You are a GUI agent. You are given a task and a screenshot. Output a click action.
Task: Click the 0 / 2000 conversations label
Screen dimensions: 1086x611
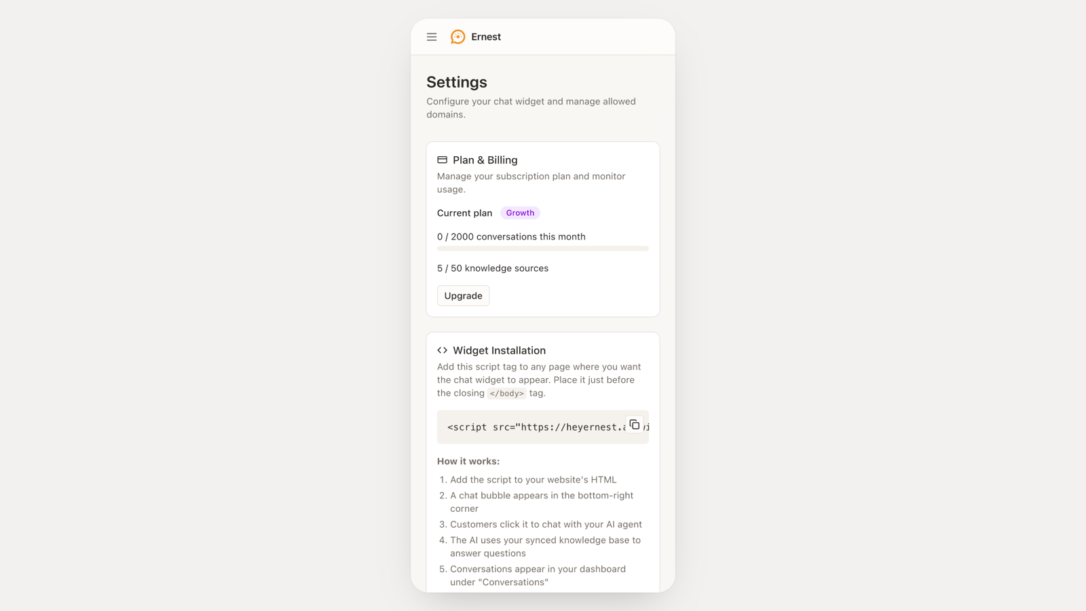[x=511, y=237]
